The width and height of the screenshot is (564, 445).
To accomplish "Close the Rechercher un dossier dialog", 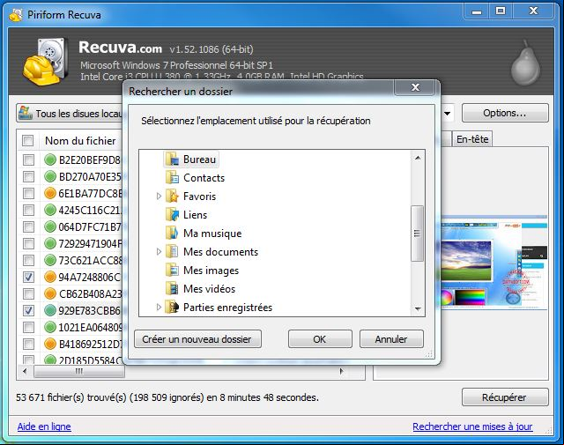I will [416, 87].
